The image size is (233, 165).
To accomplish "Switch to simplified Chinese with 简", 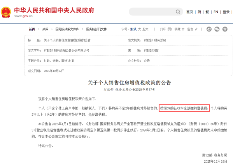I will tap(199, 12).
